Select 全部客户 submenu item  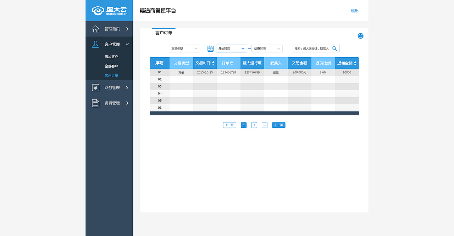pyautogui.click(x=111, y=66)
